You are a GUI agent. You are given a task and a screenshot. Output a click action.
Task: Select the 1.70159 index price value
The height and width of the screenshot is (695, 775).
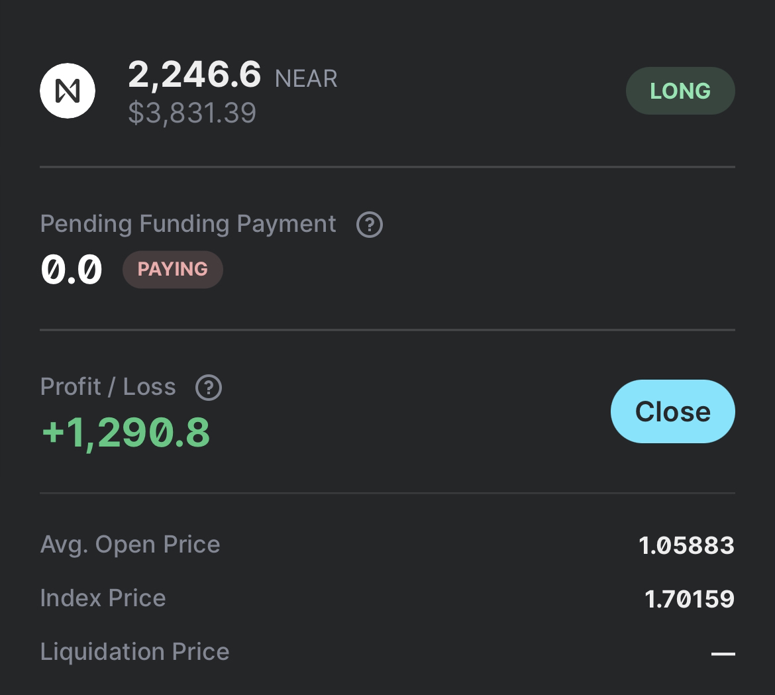(689, 599)
